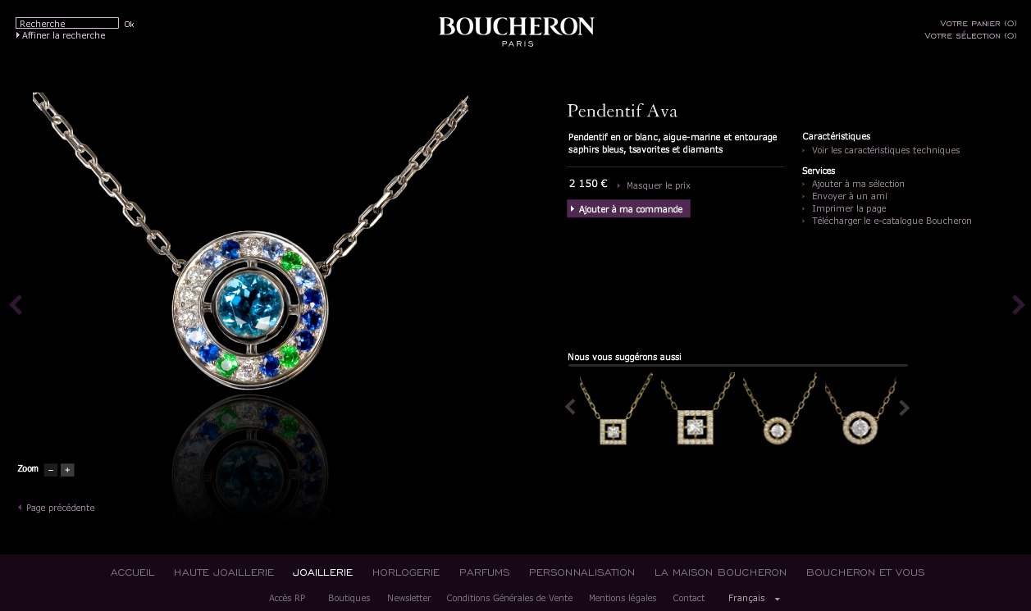Click Ajouter à ma sélection
The height and width of the screenshot is (611, 1031).
pos(857,184)
